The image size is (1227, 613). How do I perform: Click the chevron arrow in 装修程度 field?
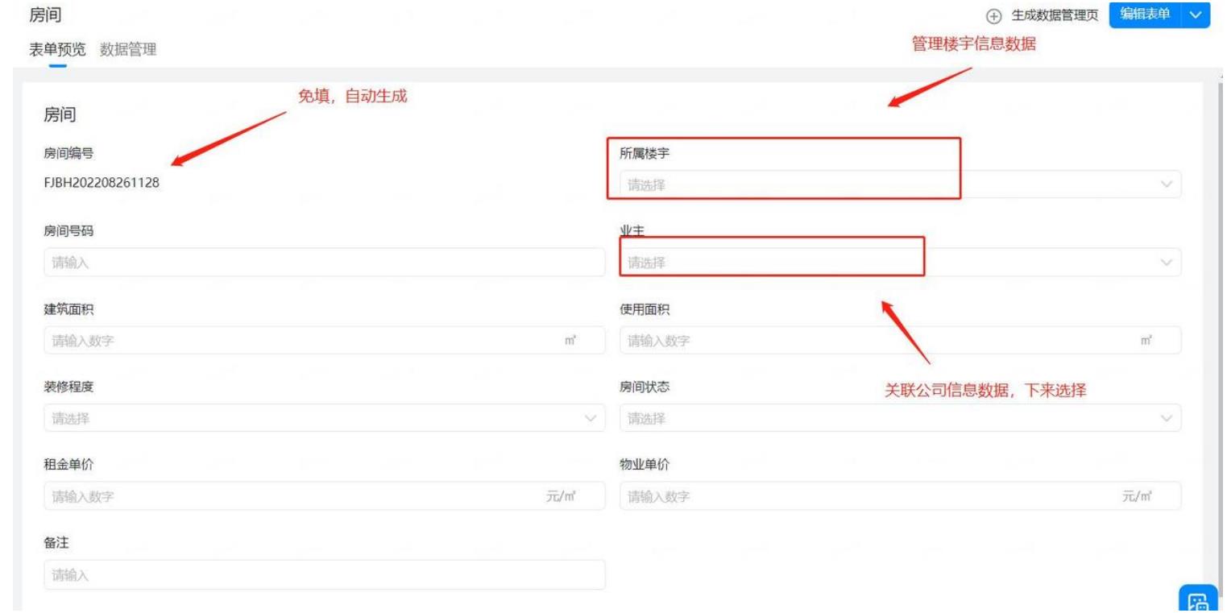589,418
